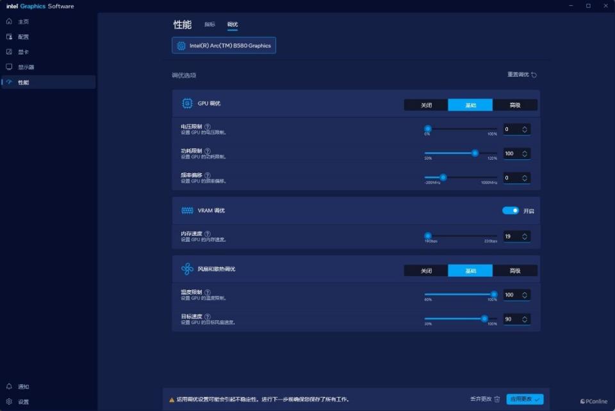Viewport: 615px width, 411px height.
Task: 打开左下角的设置齿轮图标
Action: 9,401
